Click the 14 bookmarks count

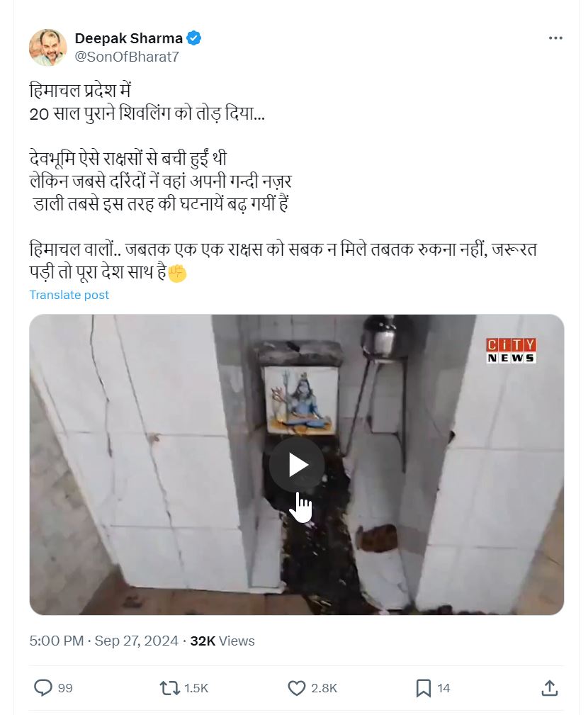(x=443, y=688)
